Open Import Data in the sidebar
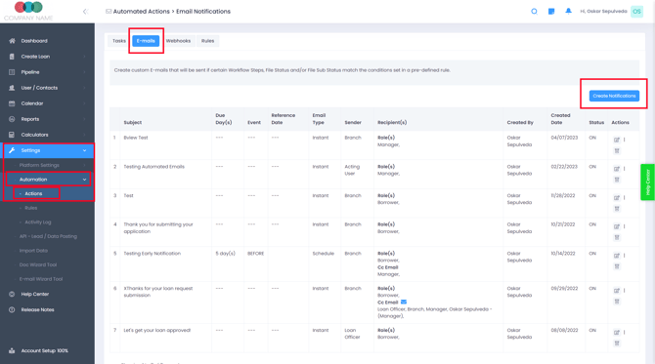The width and height of the screenshot is (655, 364). coord(33,251)
